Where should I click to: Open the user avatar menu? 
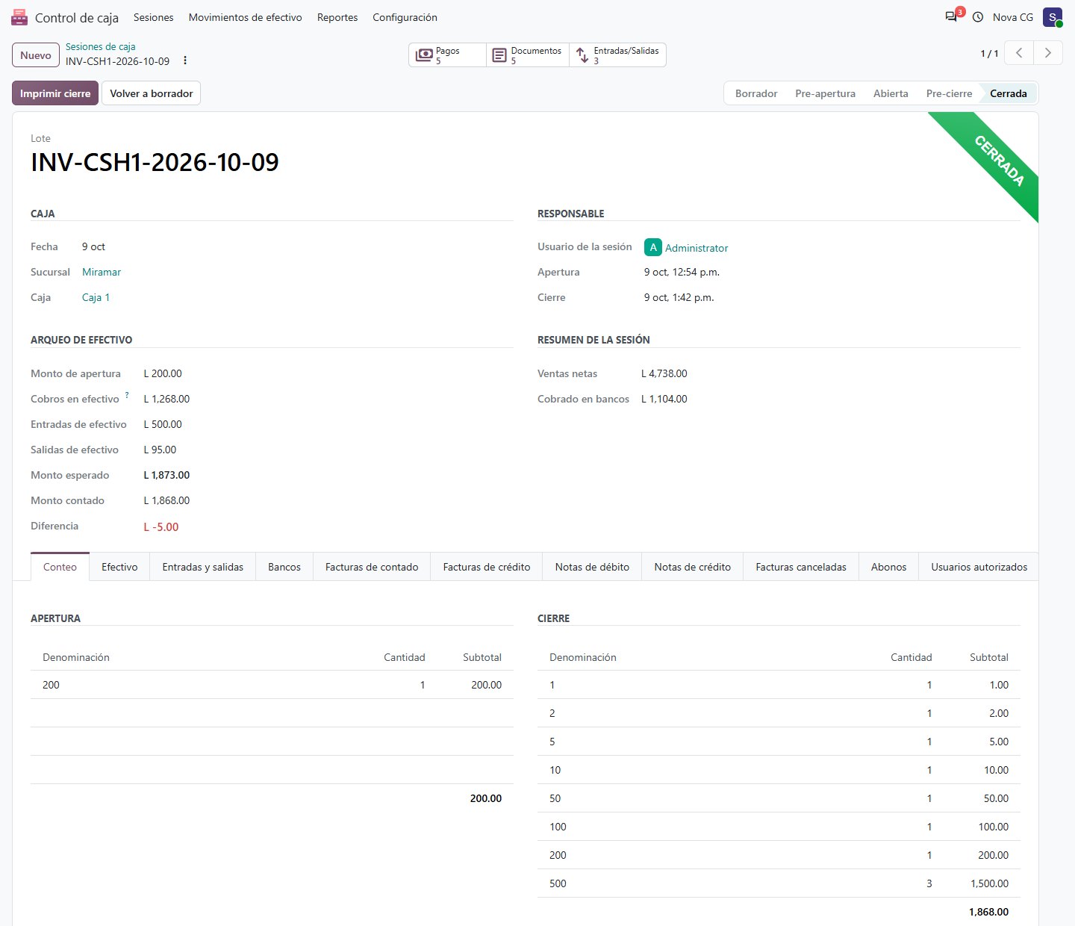[1053, 17]
